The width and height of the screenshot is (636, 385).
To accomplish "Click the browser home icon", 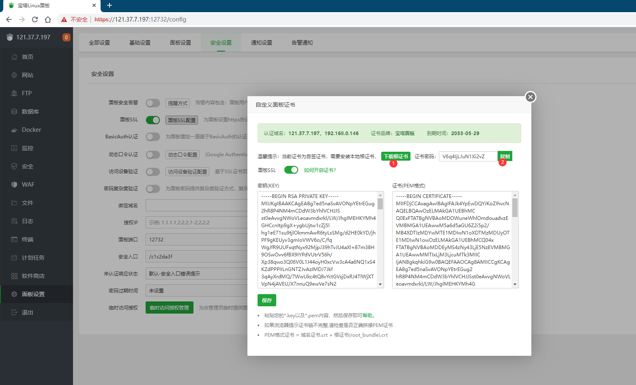I will 48,19.
